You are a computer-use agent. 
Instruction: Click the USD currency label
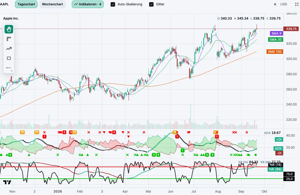click(x=284, y=4)
